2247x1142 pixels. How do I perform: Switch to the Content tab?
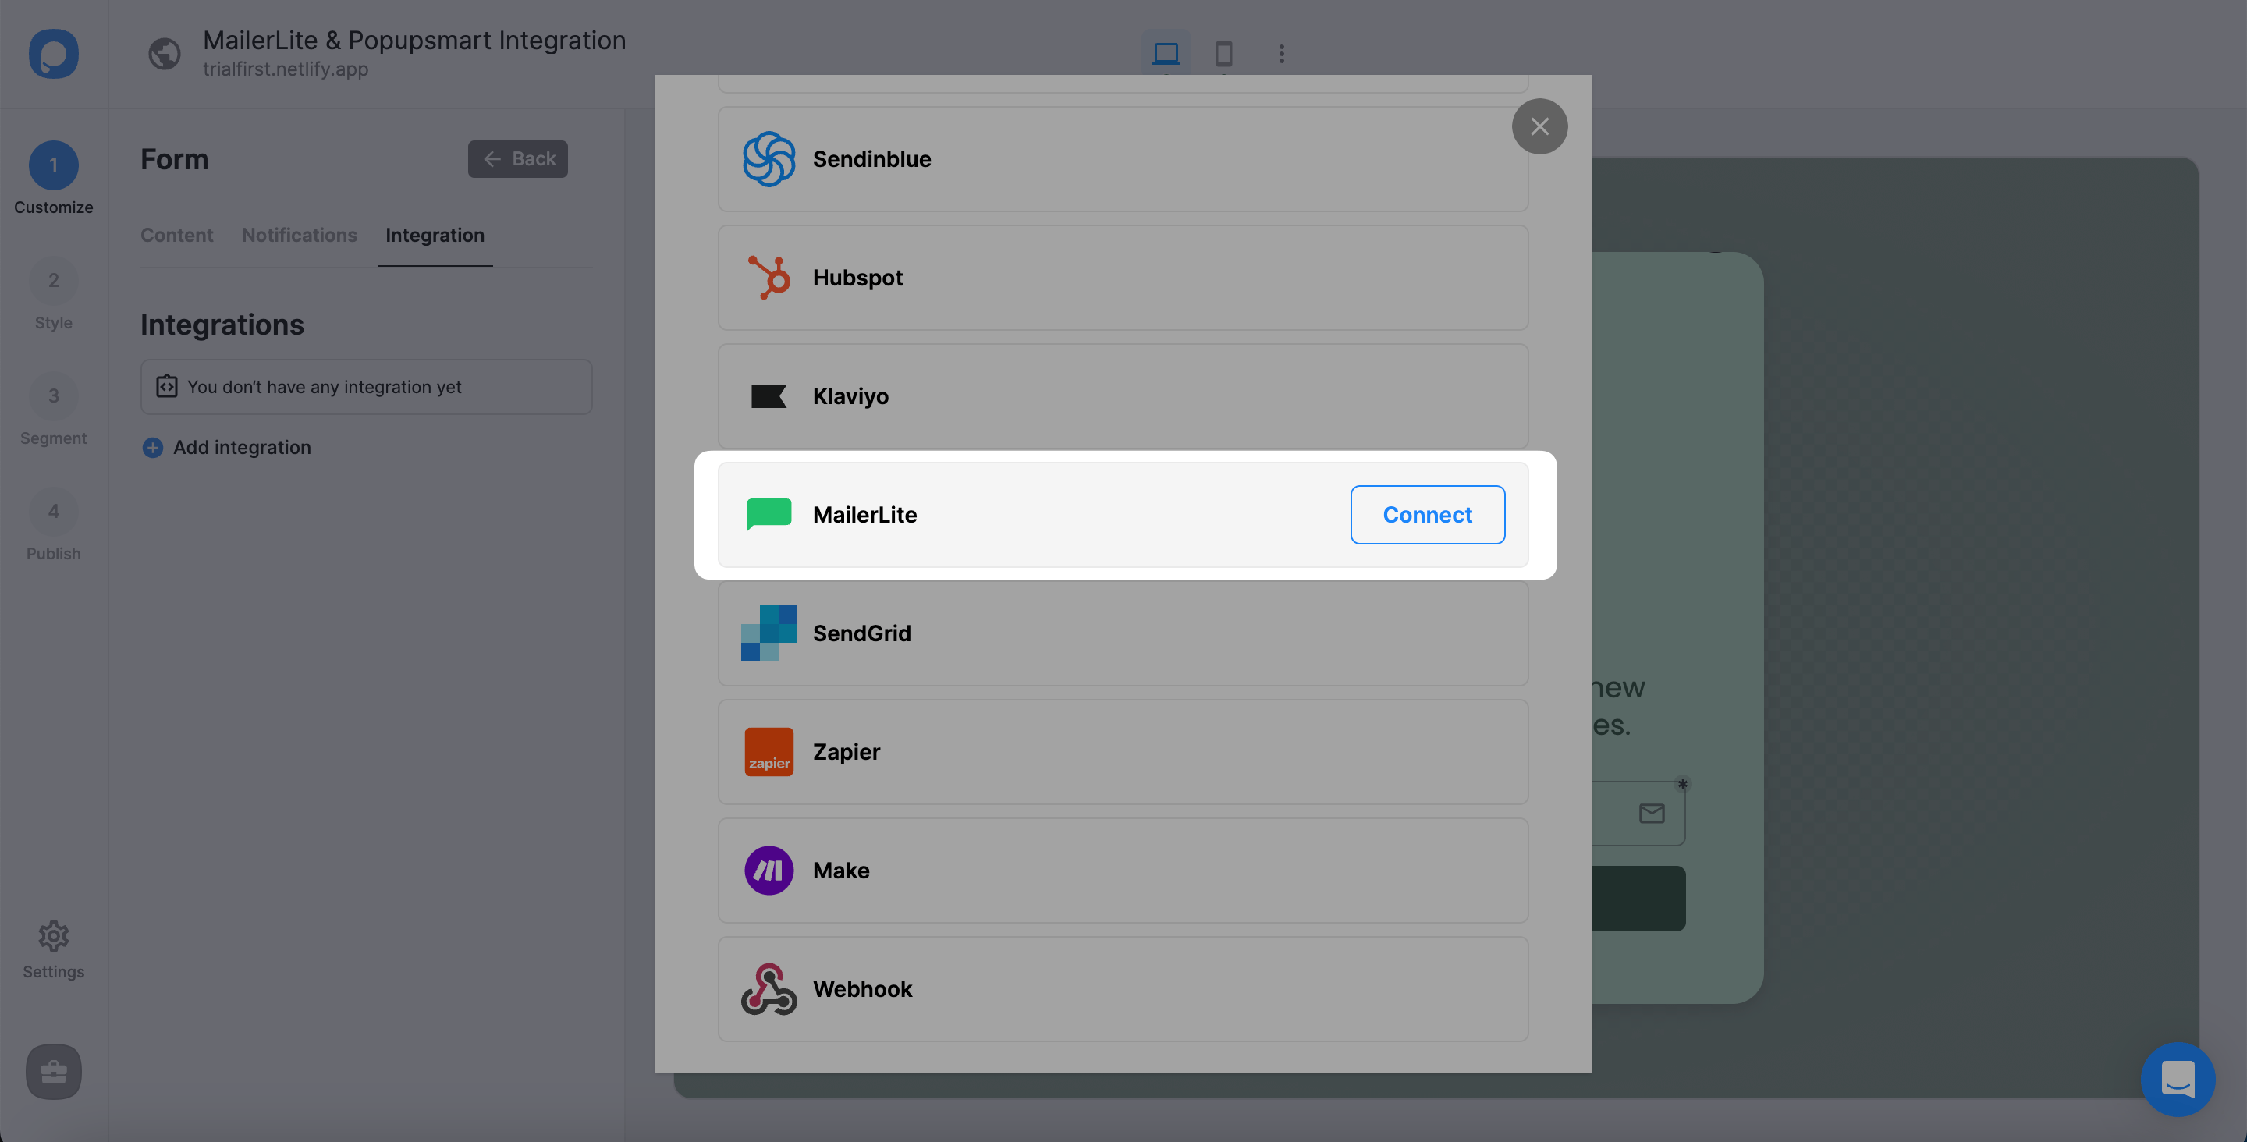point(176,235)
